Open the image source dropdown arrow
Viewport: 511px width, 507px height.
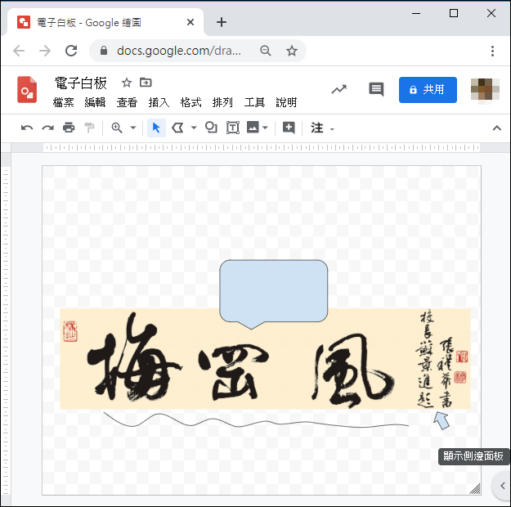[265, 128]
